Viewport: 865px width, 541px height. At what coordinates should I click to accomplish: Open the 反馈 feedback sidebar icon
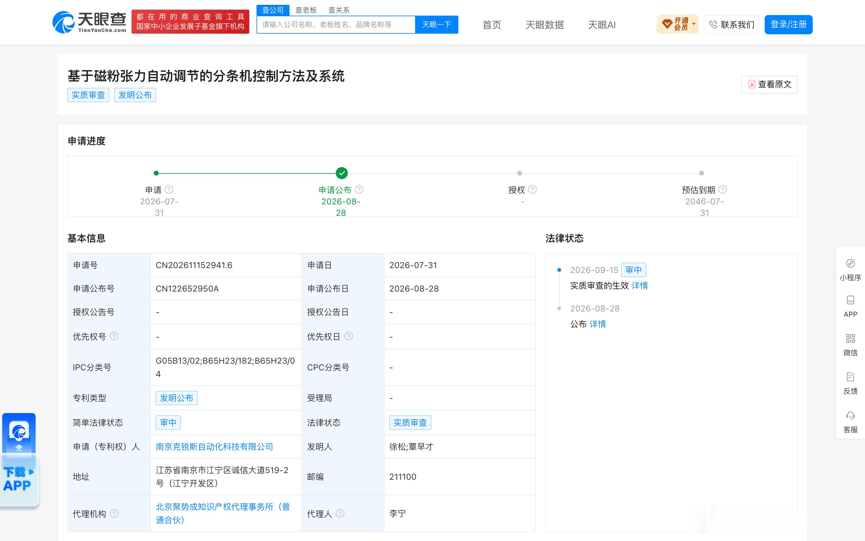(x=850, y=384)
